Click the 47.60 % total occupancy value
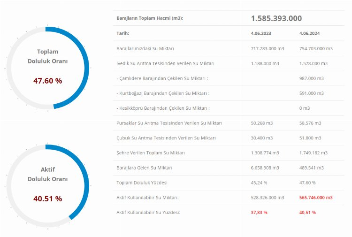Screen dimensions: 352x237 [47, 81]
